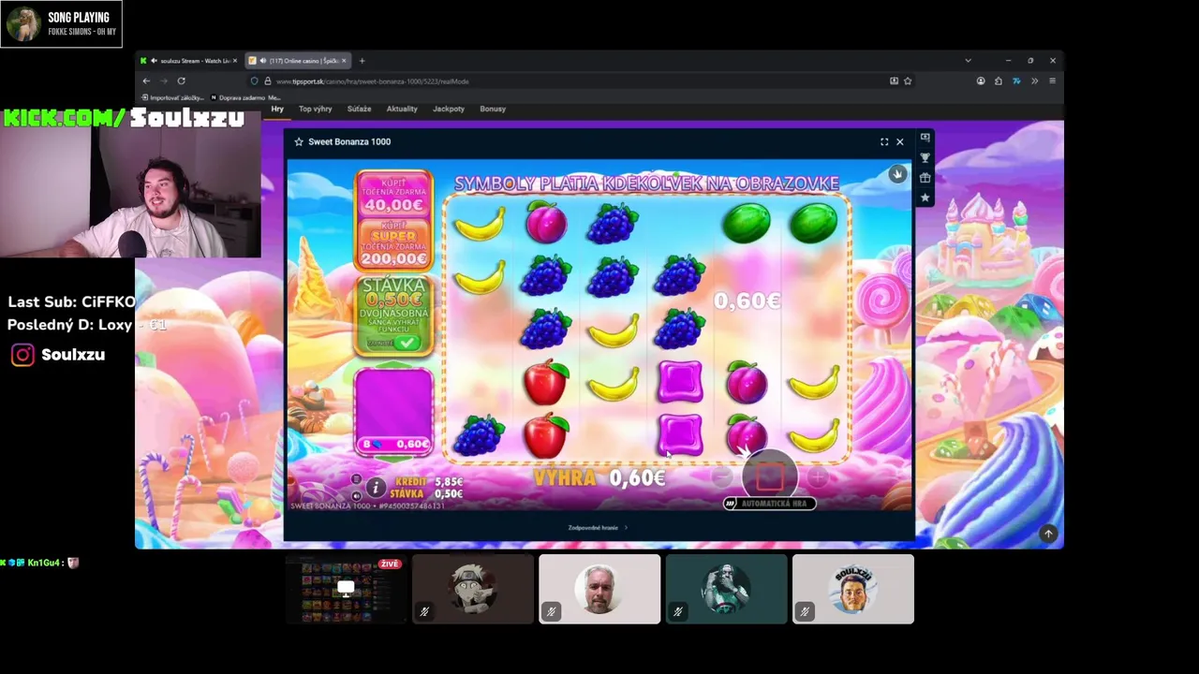Click muted mic icon on SOULXZU avatar tile
1199x674 pixels.
pos(805,611)
